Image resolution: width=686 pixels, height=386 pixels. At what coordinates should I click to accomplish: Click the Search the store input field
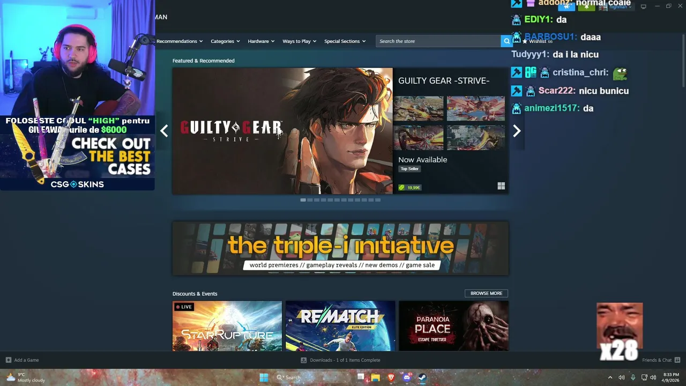click(438, 41)
